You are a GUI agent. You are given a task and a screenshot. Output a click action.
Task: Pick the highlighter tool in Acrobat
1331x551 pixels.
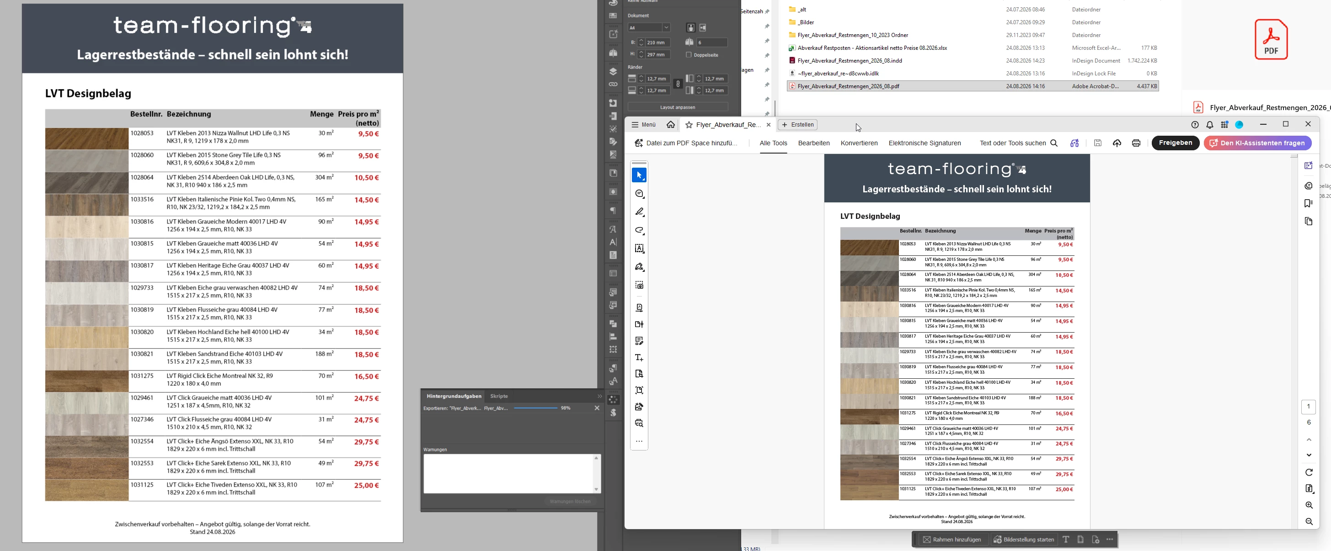[639, 212]
